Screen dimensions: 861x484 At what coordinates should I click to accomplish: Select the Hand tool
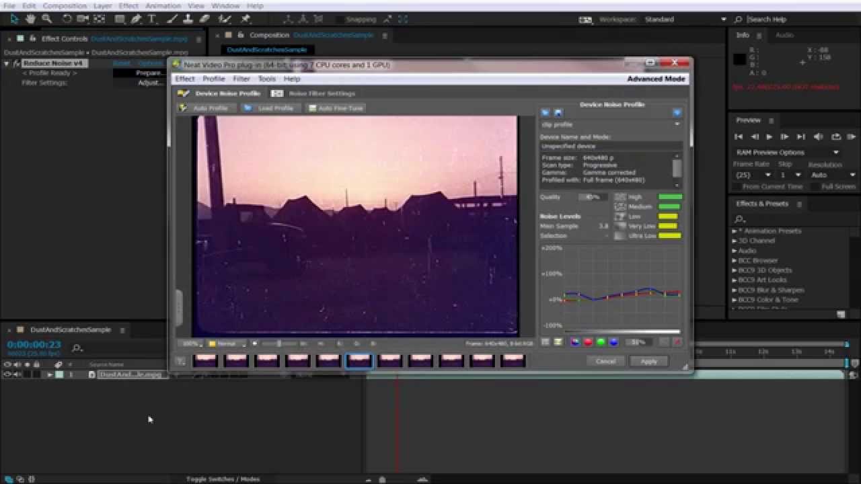pyautogui.click(x=30, y=19)
